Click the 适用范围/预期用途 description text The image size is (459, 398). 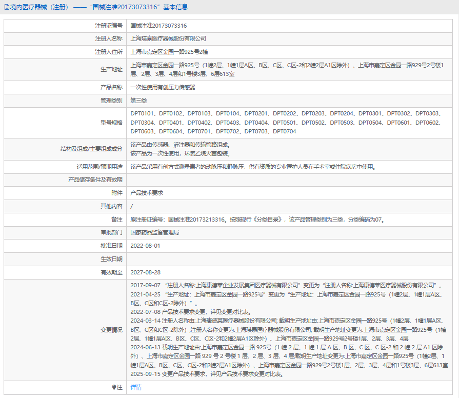tap(253, 167)
